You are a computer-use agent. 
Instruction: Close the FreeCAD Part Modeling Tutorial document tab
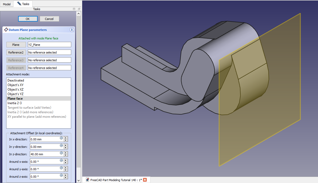click(145, 180)
